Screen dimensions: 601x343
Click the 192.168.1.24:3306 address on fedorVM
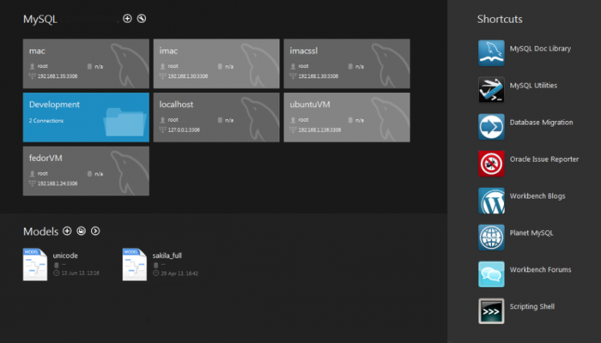[58, 184]
